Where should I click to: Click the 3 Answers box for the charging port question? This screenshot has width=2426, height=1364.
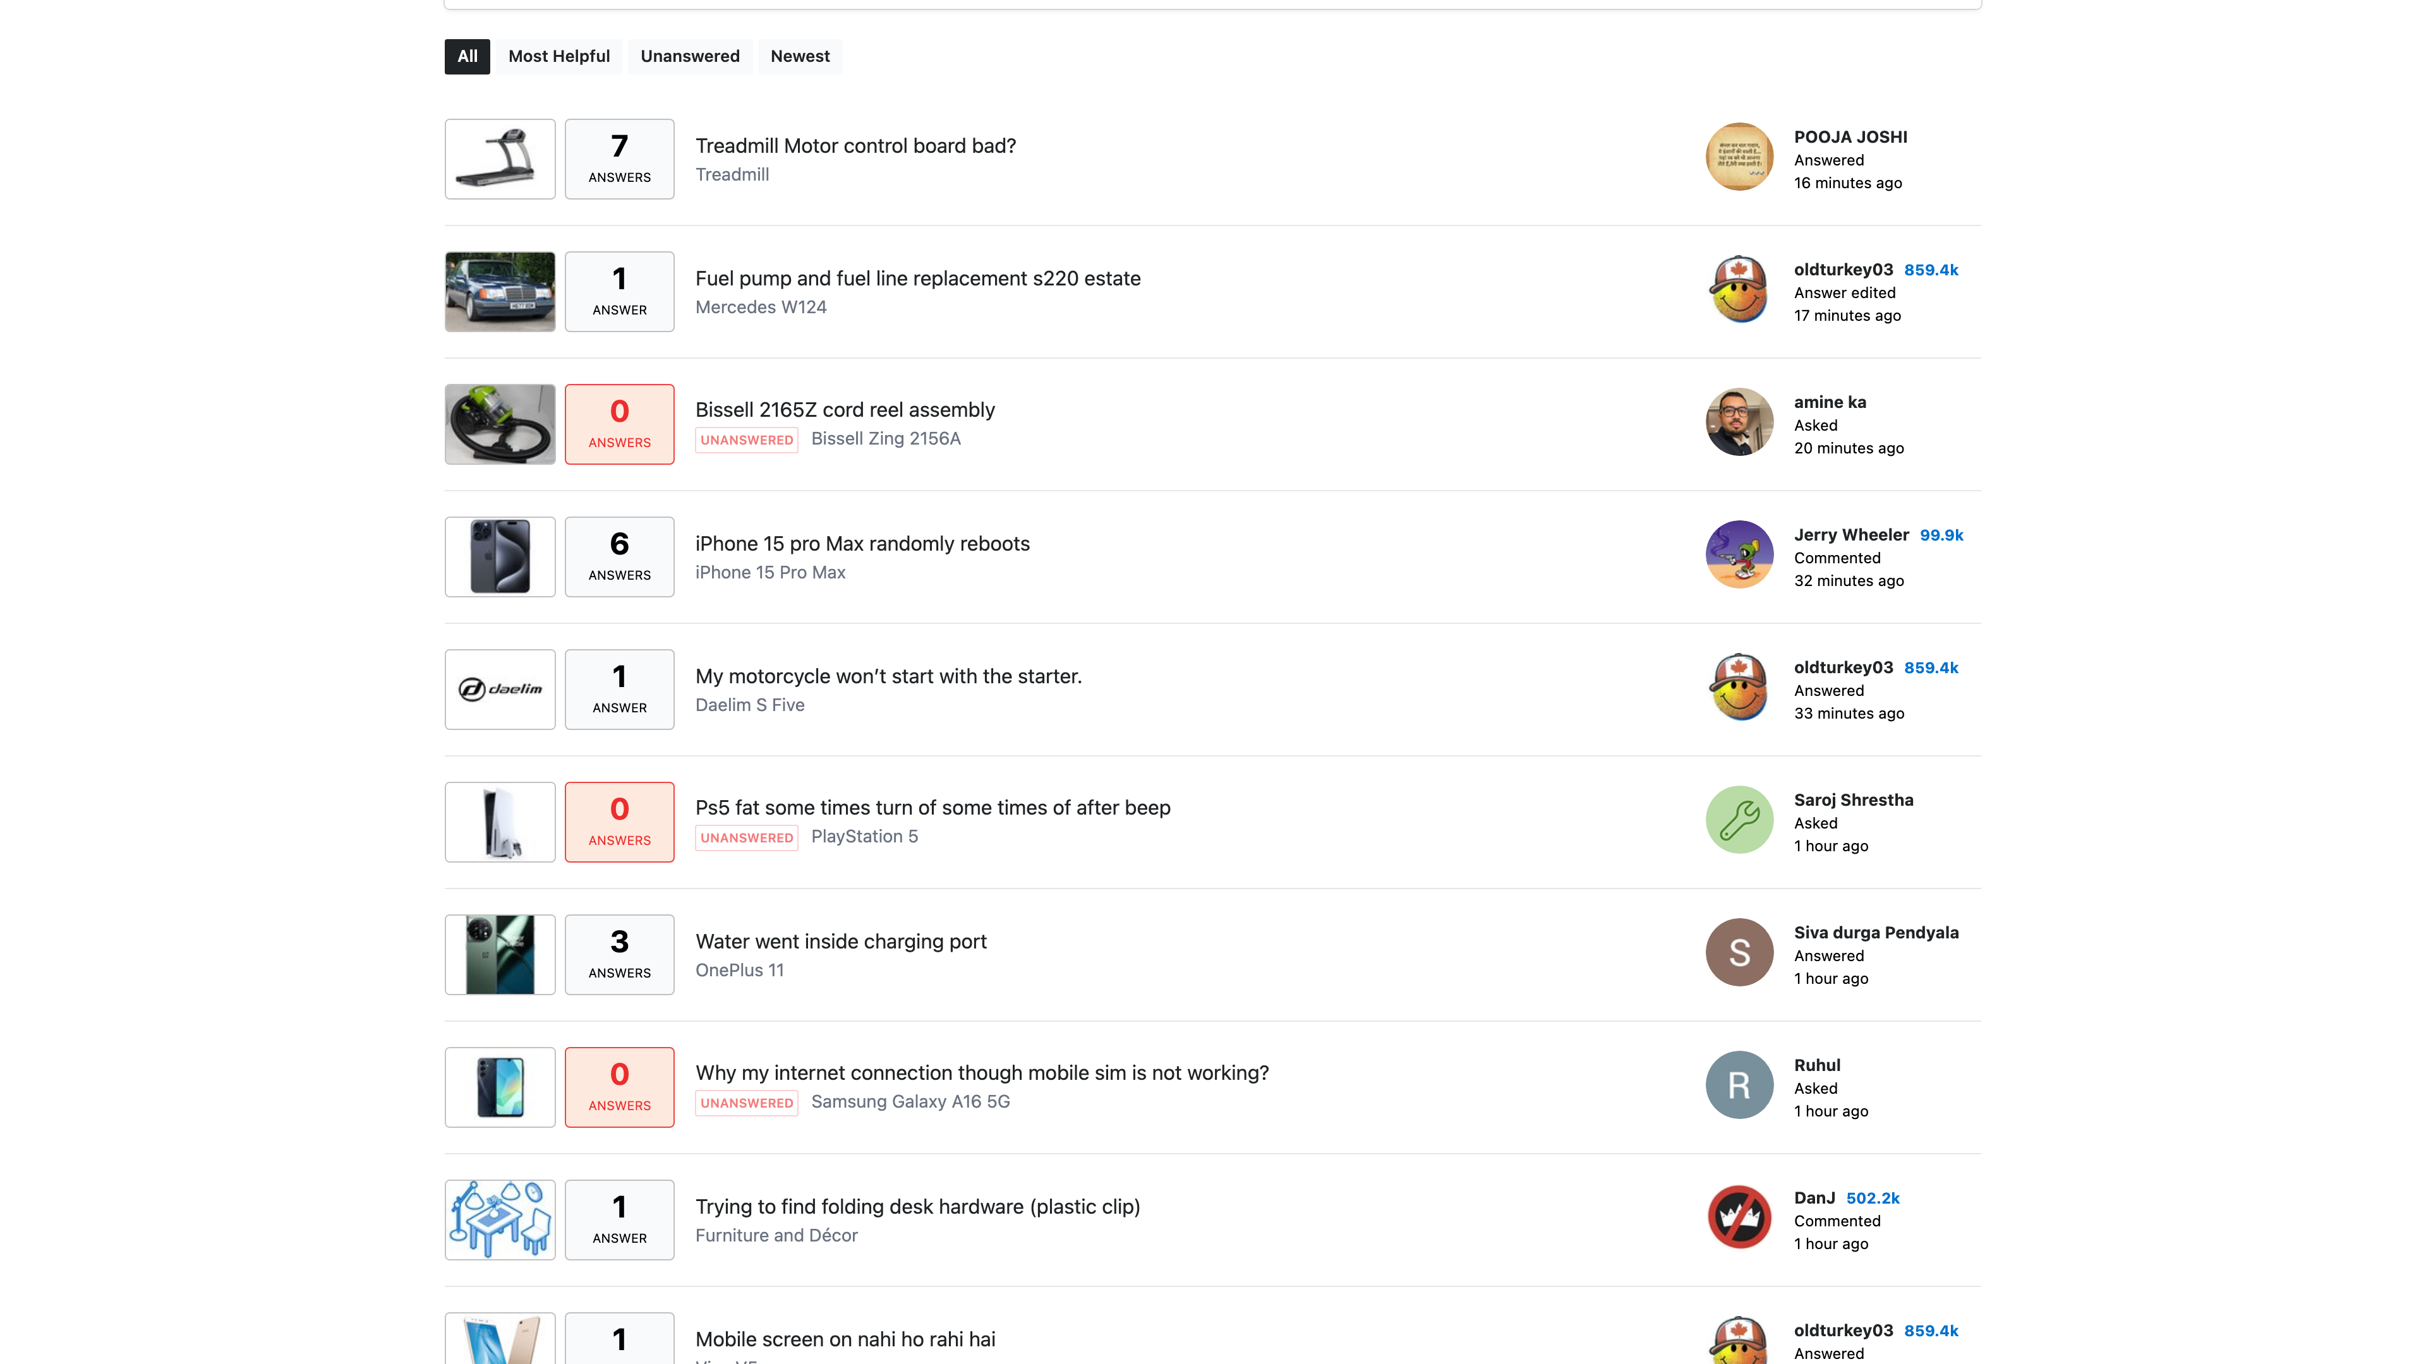(620, 955)
